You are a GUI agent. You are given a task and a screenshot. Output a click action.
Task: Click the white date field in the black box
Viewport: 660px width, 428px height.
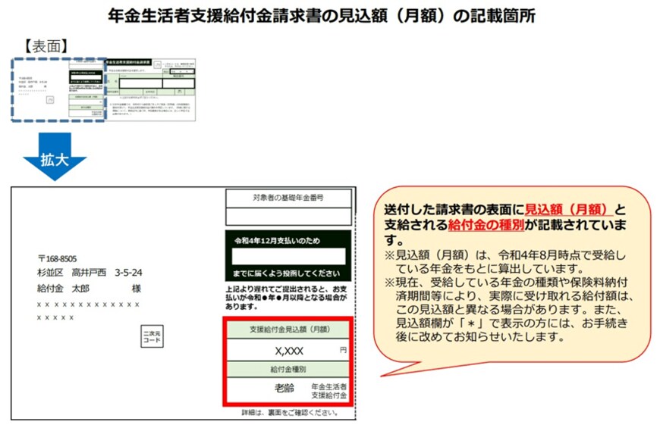point(288,256)
